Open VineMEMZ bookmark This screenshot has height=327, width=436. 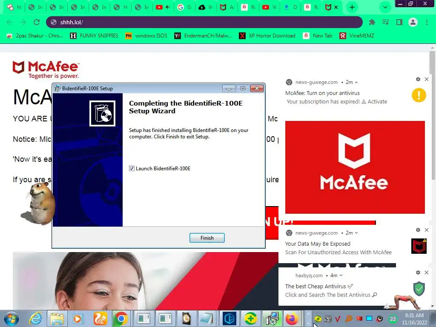(x=357, y=36)
